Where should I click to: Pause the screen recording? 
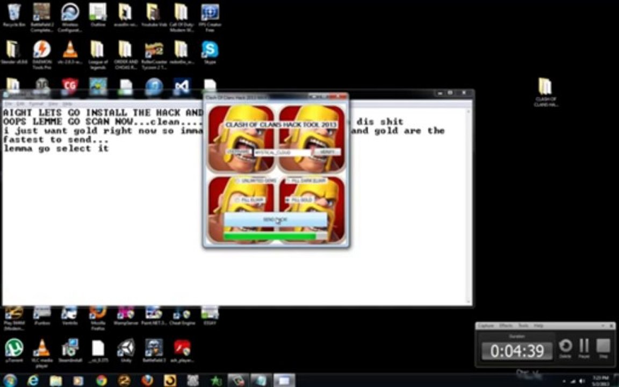tap(584, 348)
